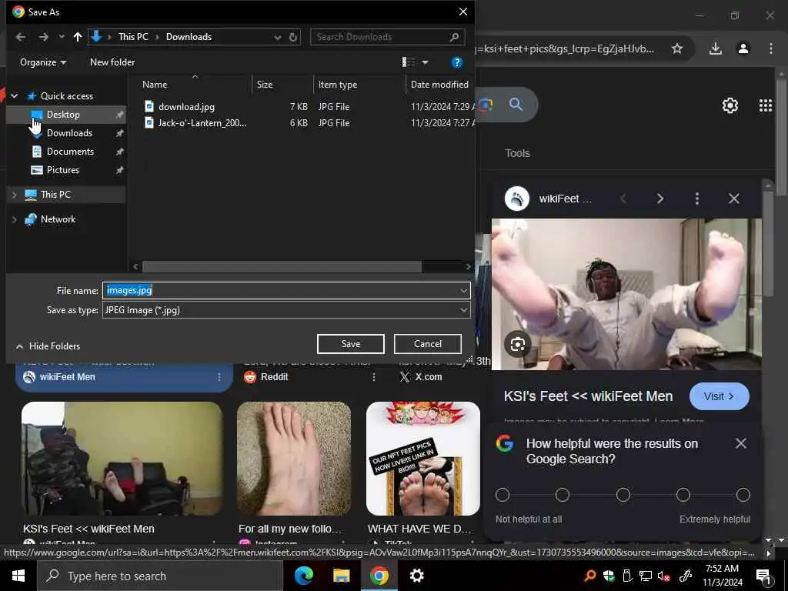Select Downloads in Quick access
Image resolution: width=788 pixels, height=591 pixels.
pyautogui.click(x=69, y=133)
